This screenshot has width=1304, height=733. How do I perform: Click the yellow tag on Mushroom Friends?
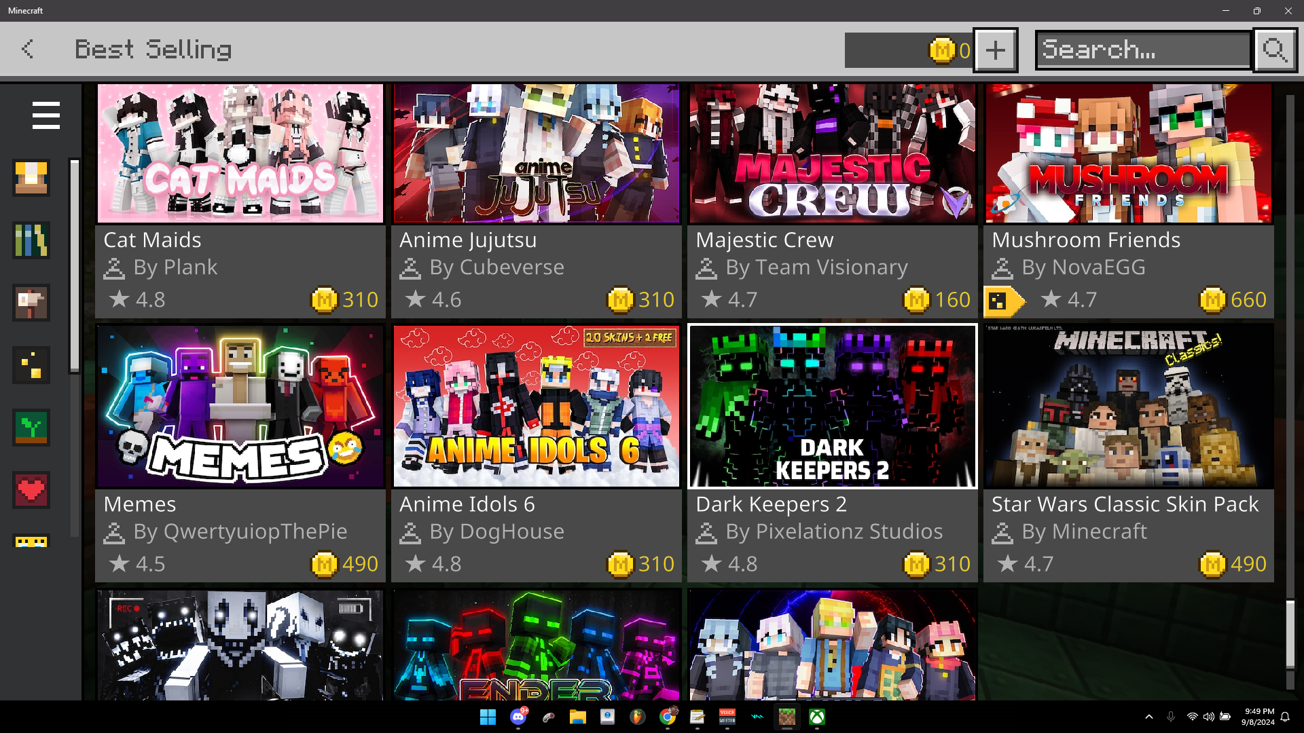[x=1002, y=301]
